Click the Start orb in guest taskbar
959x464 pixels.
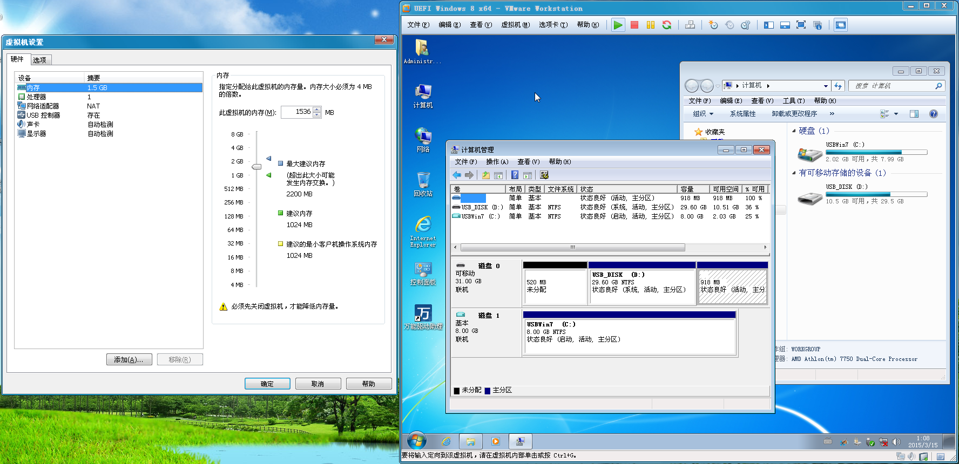point(417,441)
